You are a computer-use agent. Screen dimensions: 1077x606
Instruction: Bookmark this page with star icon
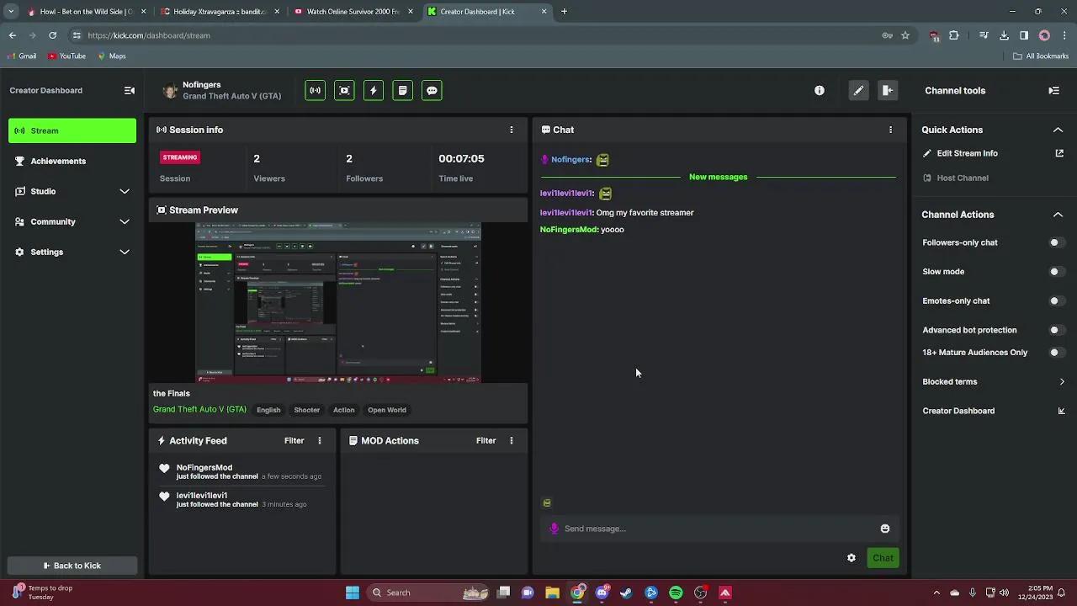(x=905, y=35)
